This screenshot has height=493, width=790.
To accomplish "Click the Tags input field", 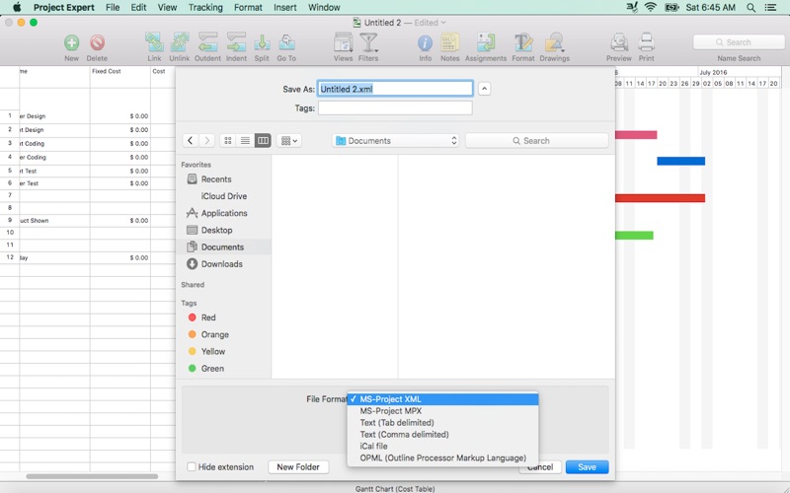I will coord(395,108).
